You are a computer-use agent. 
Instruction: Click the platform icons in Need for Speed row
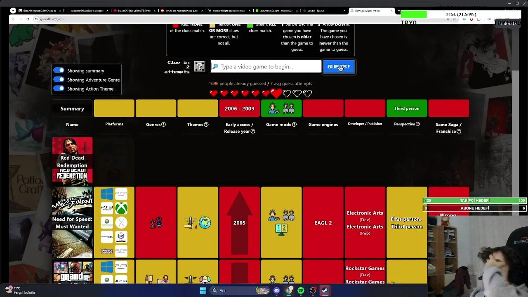pyautogui.click(x=114, y=222)
